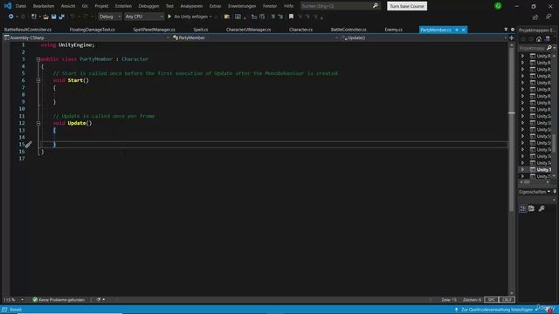The width and height of the screenshot is (559, 314).
Task: Open the Bearbeiten menu
Action: tap(44, 6)
